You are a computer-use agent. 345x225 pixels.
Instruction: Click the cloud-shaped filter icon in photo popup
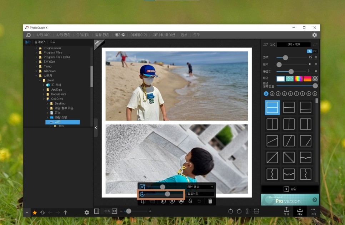pyautogui.click(x=181, y=201)
